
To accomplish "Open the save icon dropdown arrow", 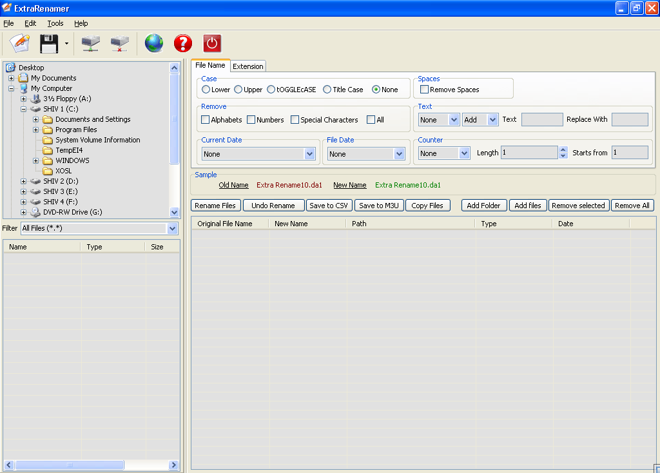I will click(x=66, y=43).
